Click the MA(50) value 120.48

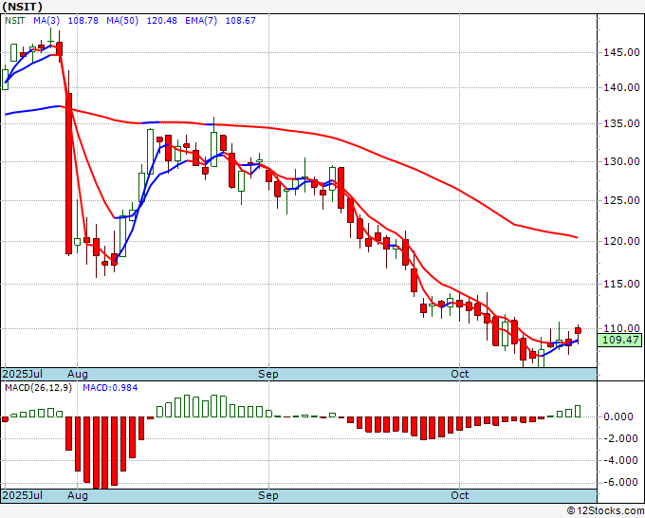[161, 21]
